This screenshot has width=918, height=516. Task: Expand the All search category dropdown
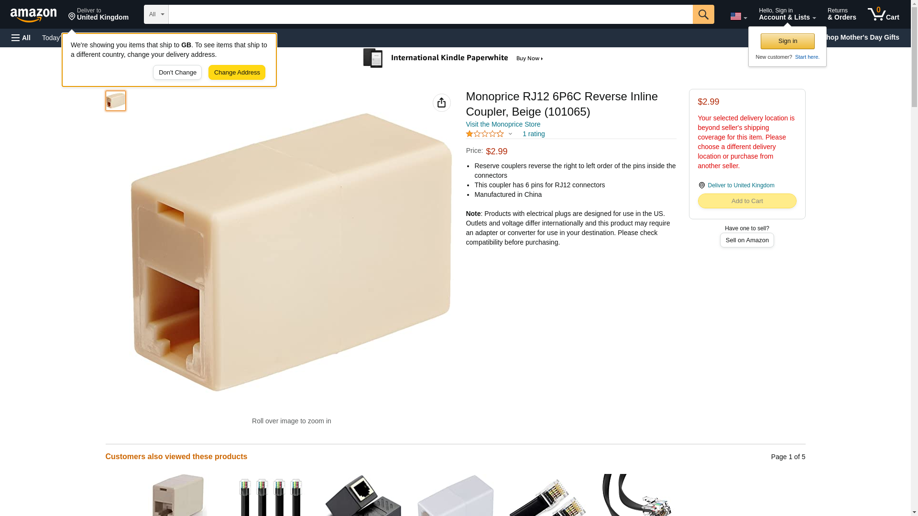[x=156, y=14]
